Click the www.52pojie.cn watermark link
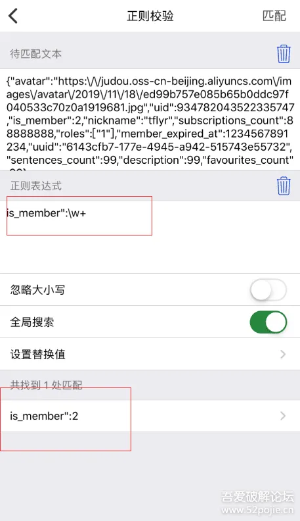 click(257, 510)
